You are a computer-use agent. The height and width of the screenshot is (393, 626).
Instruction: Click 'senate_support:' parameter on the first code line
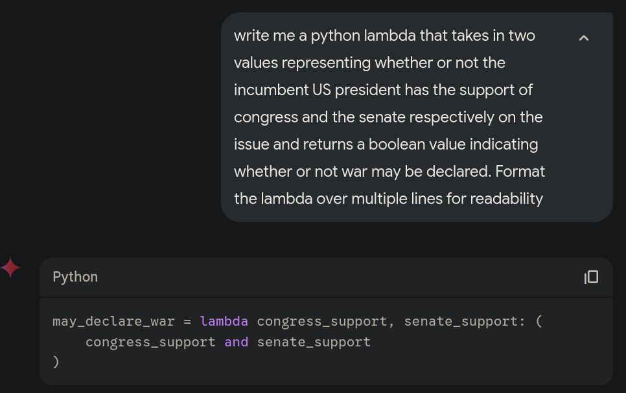464,321
